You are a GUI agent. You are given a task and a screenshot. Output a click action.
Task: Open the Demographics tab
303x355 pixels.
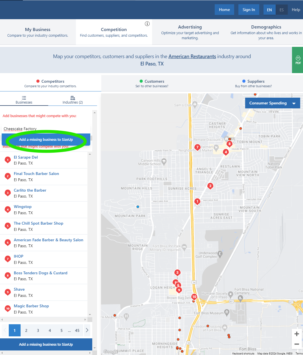(x=266, y=32)
